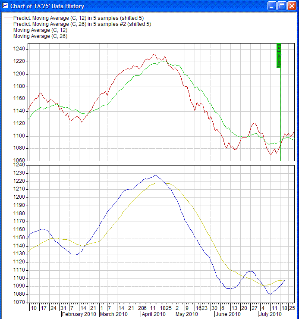Click the 'February 2010' time axis label
The image size is (299, 319).
(79, 314)
